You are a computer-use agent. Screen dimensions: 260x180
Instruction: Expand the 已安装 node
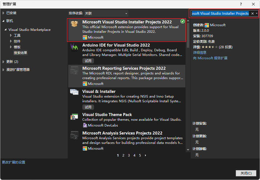pos(3,13)
